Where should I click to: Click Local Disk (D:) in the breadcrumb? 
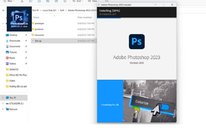pyautogui.click(x=49, y=10)
